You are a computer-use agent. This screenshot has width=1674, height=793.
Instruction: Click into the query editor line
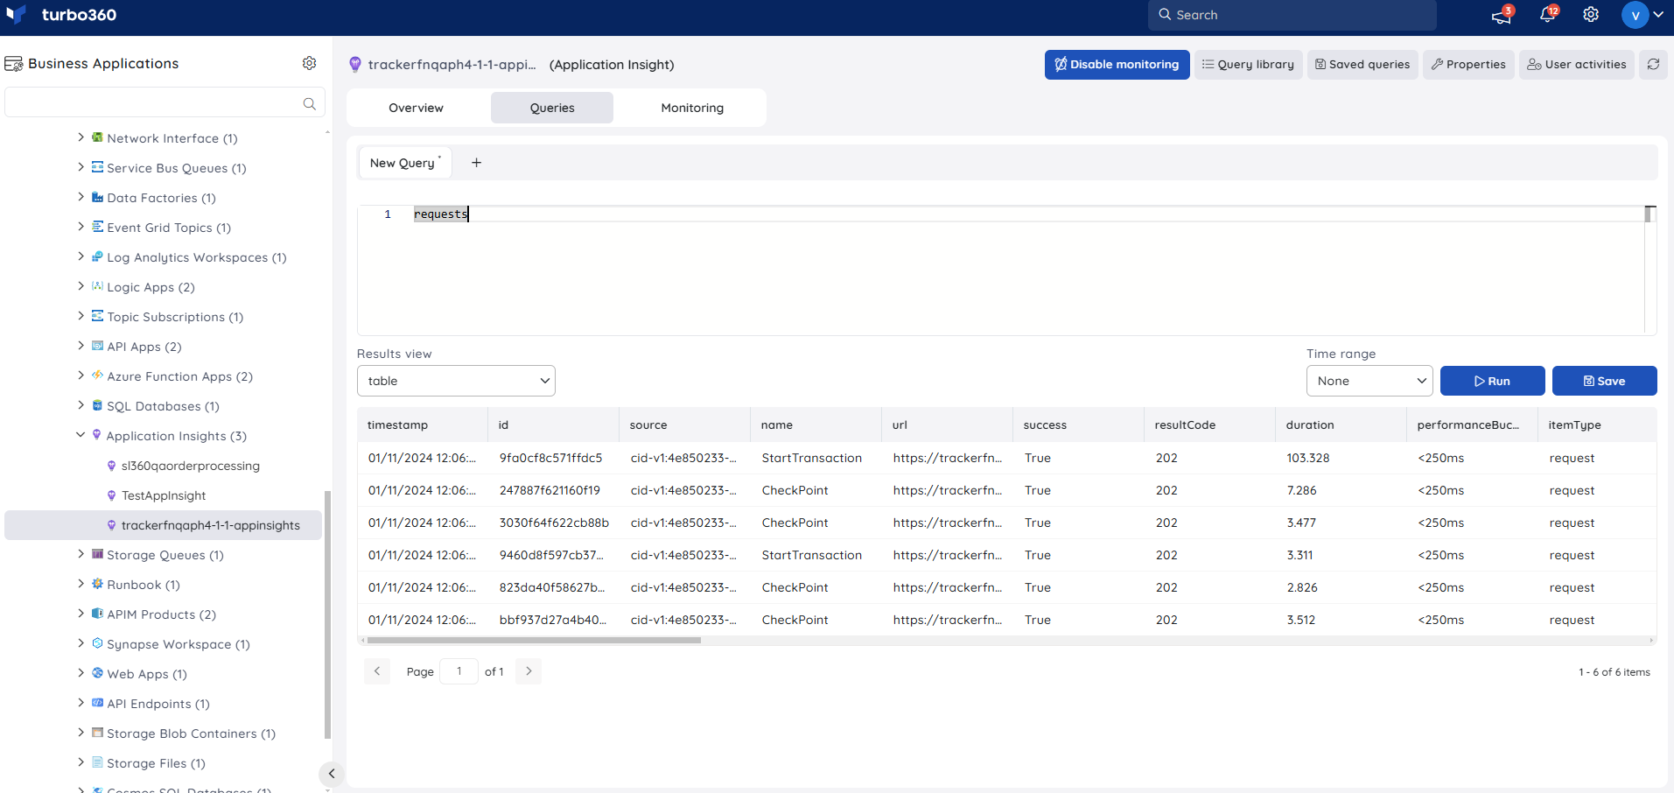pos(1028,214)
